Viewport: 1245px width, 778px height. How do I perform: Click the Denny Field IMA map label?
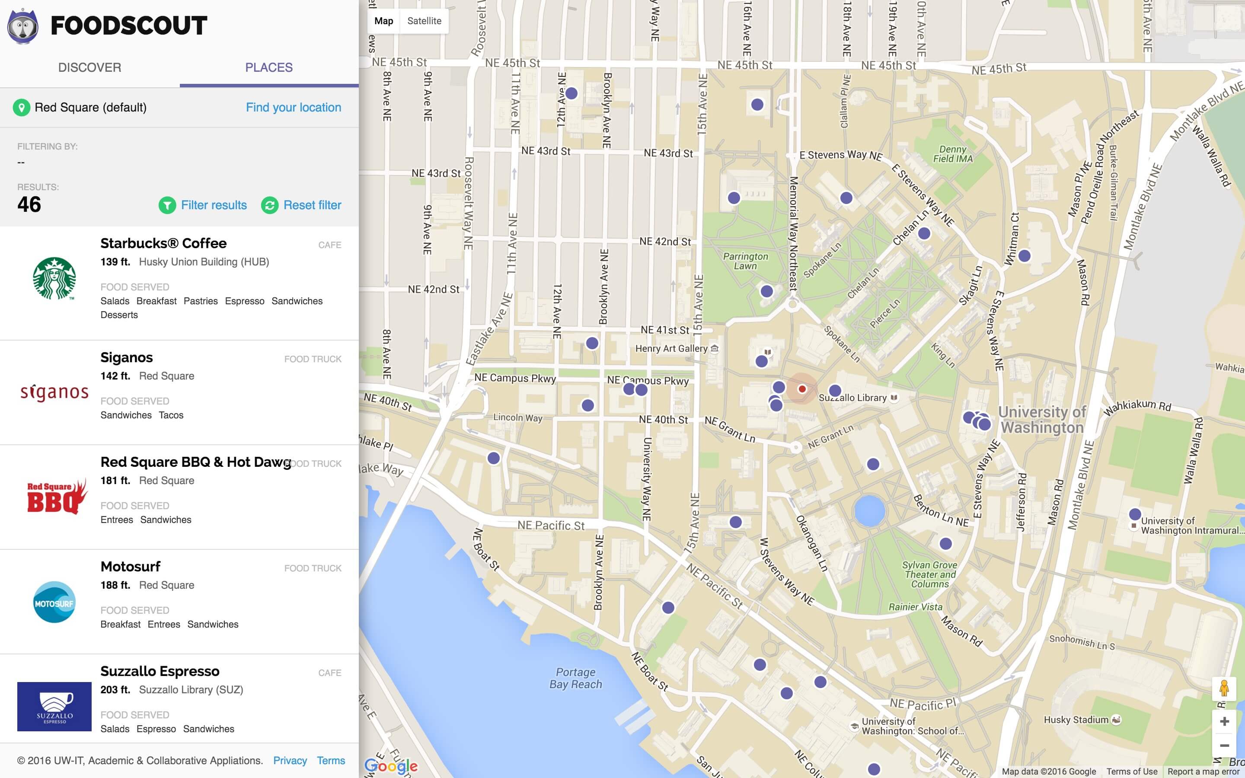(953, 154)
